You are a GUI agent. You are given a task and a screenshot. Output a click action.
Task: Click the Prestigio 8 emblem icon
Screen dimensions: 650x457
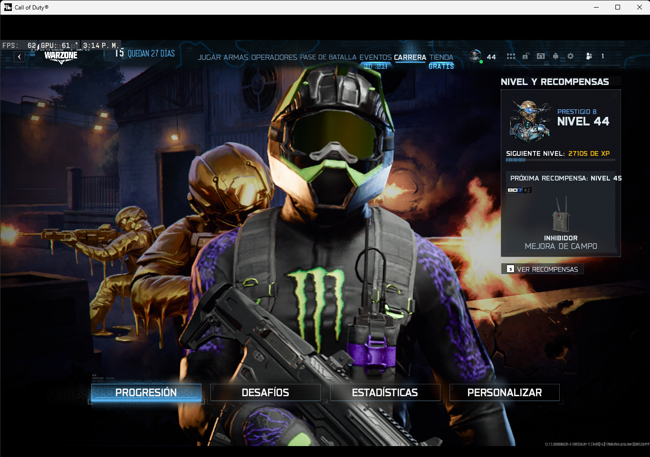(530, 121)
